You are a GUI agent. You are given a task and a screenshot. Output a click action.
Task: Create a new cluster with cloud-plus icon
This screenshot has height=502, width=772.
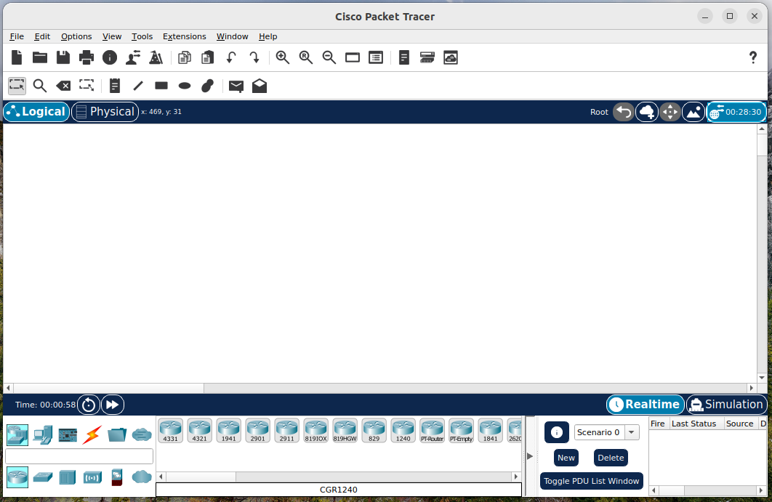[x=647, y=112]
